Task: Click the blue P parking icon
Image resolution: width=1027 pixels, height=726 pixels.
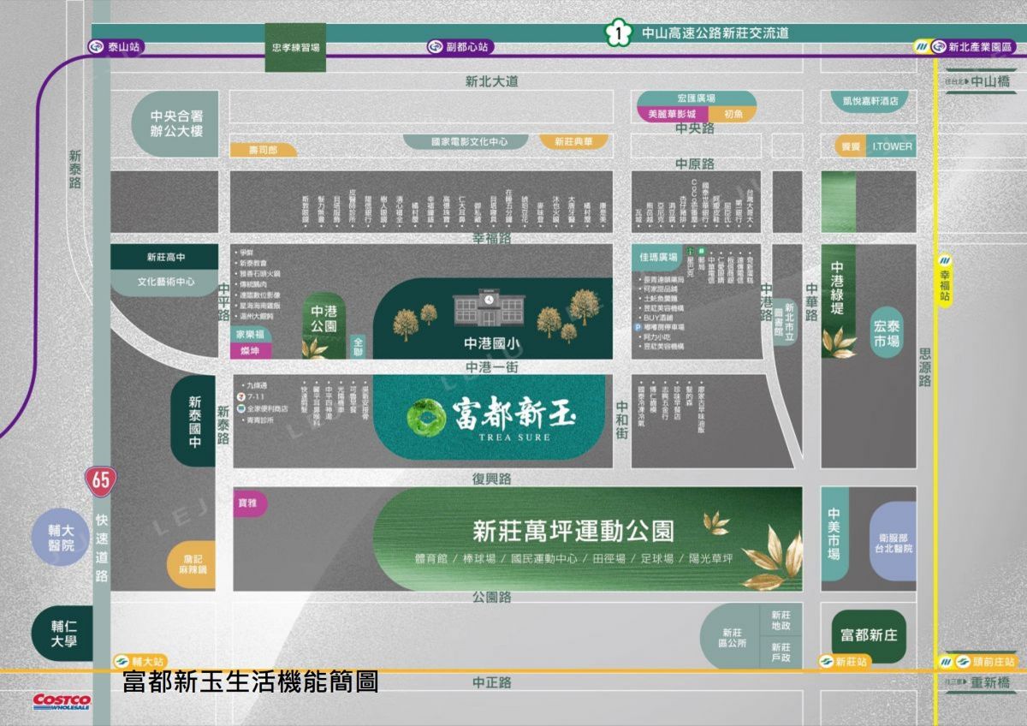Action: (637, 327)
